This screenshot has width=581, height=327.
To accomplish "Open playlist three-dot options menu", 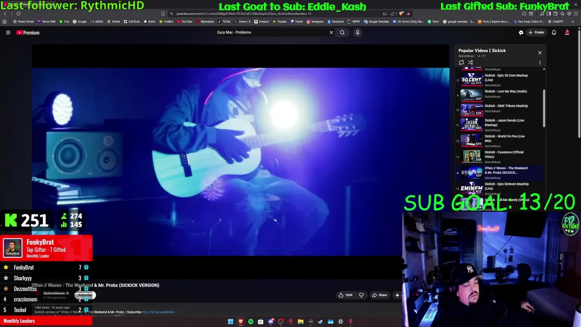I will click(540, 63).
